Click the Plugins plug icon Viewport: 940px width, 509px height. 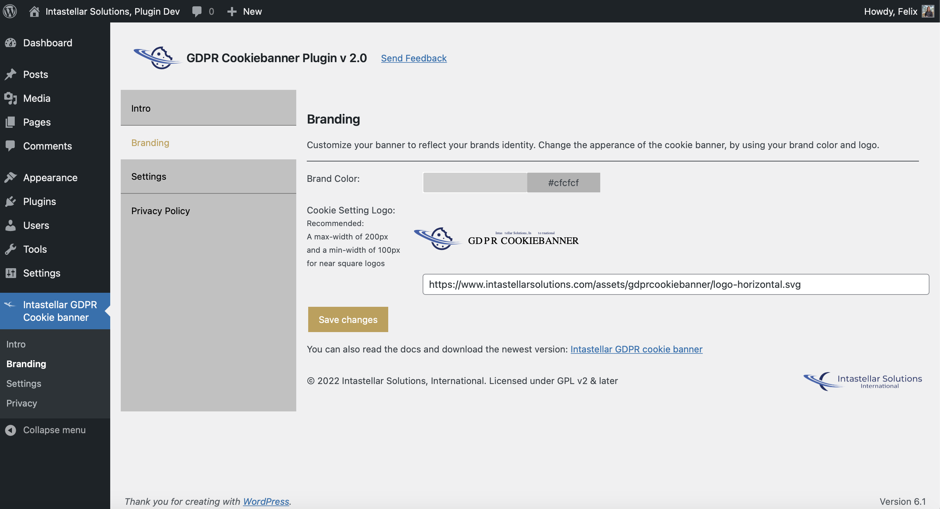[x=11, y=201]
